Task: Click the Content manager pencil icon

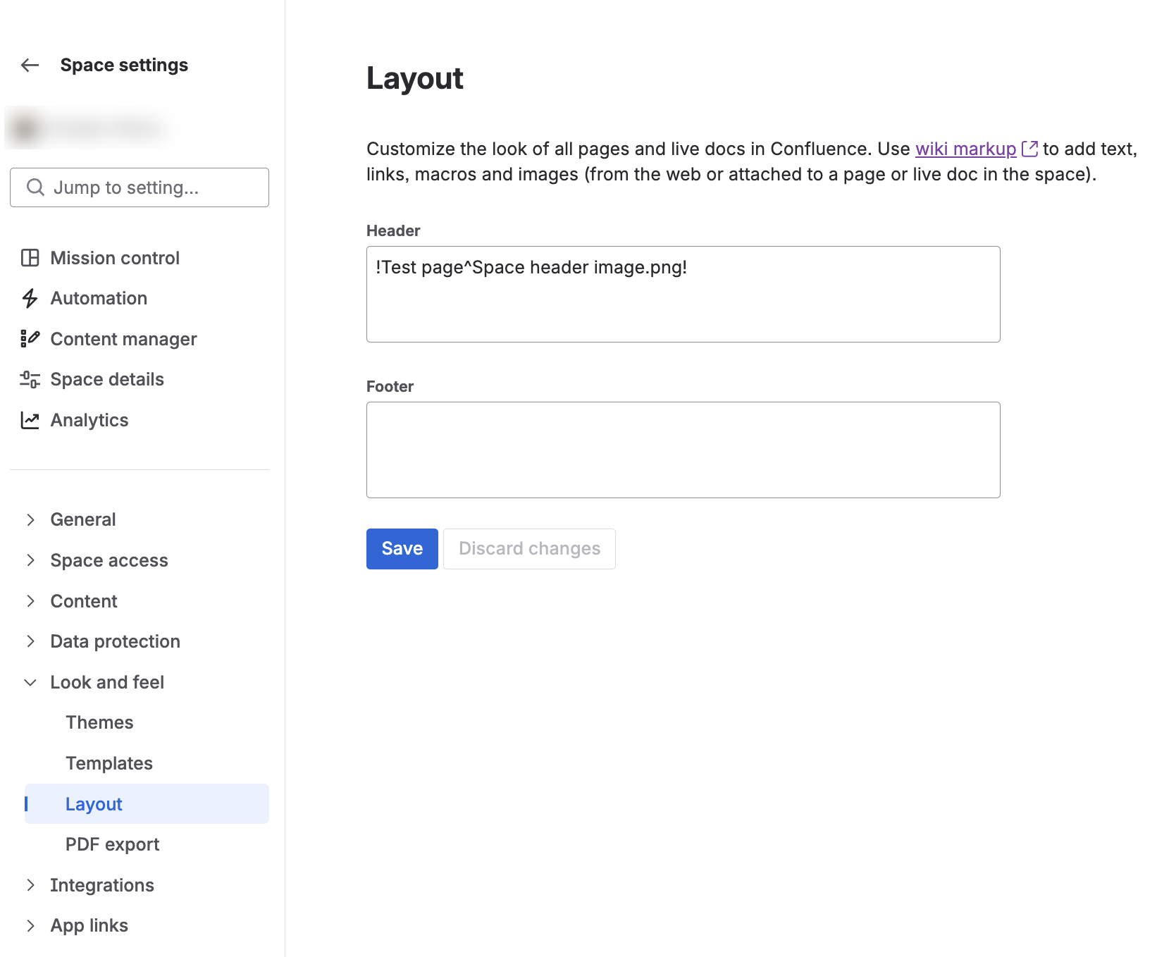Action: click(30, 339)
